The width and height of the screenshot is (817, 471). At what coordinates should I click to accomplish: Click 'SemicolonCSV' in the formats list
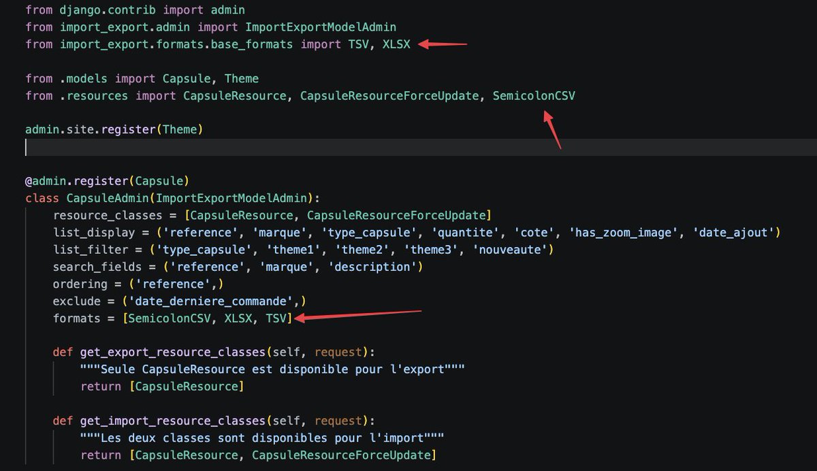coord(169,318)
